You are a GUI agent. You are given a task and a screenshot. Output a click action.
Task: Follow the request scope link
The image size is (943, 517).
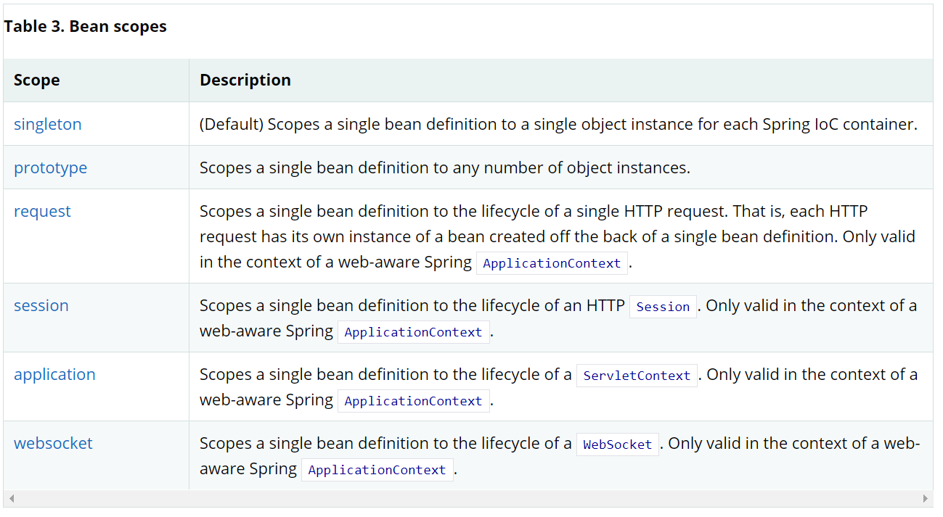pos(42,211)
